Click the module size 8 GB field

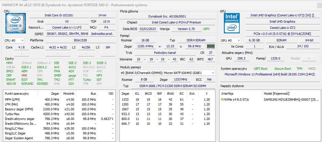click(x=144, y=79)
